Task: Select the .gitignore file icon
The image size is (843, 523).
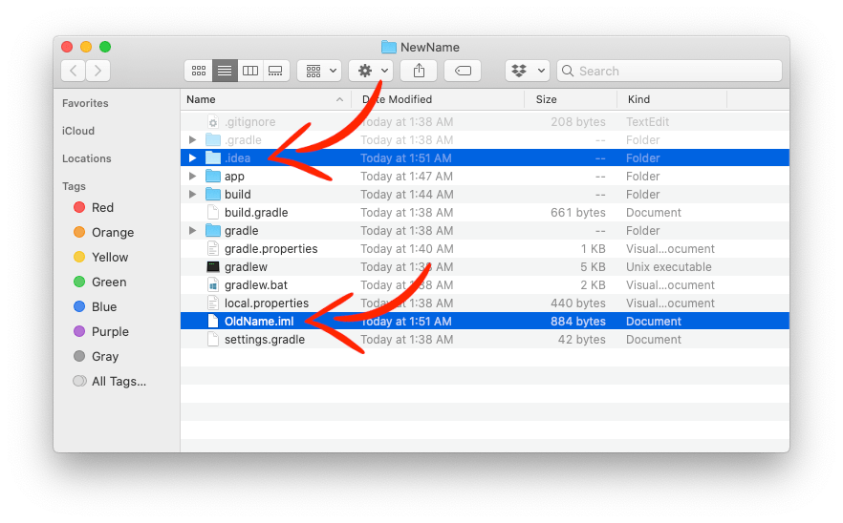Action: [213, 122]
